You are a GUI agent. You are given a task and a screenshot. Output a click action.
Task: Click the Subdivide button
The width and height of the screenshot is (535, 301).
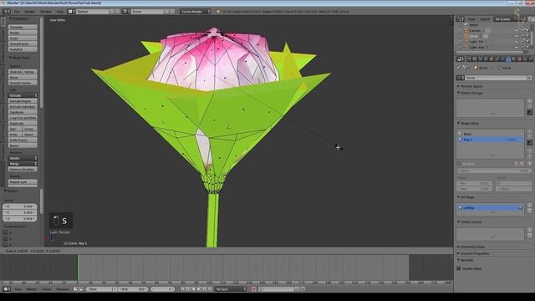23,112
